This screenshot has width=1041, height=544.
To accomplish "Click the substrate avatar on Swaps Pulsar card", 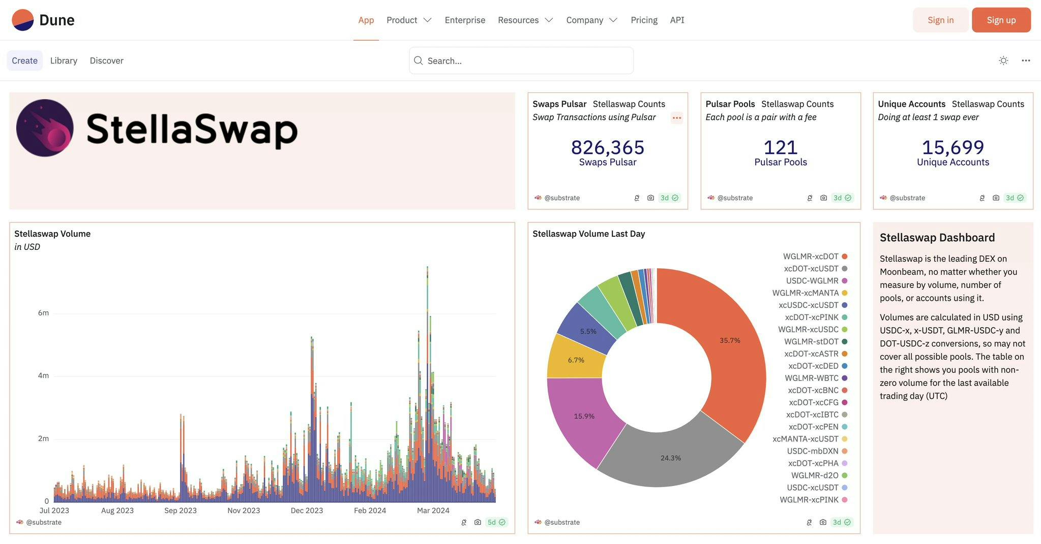I will point(538,198).
